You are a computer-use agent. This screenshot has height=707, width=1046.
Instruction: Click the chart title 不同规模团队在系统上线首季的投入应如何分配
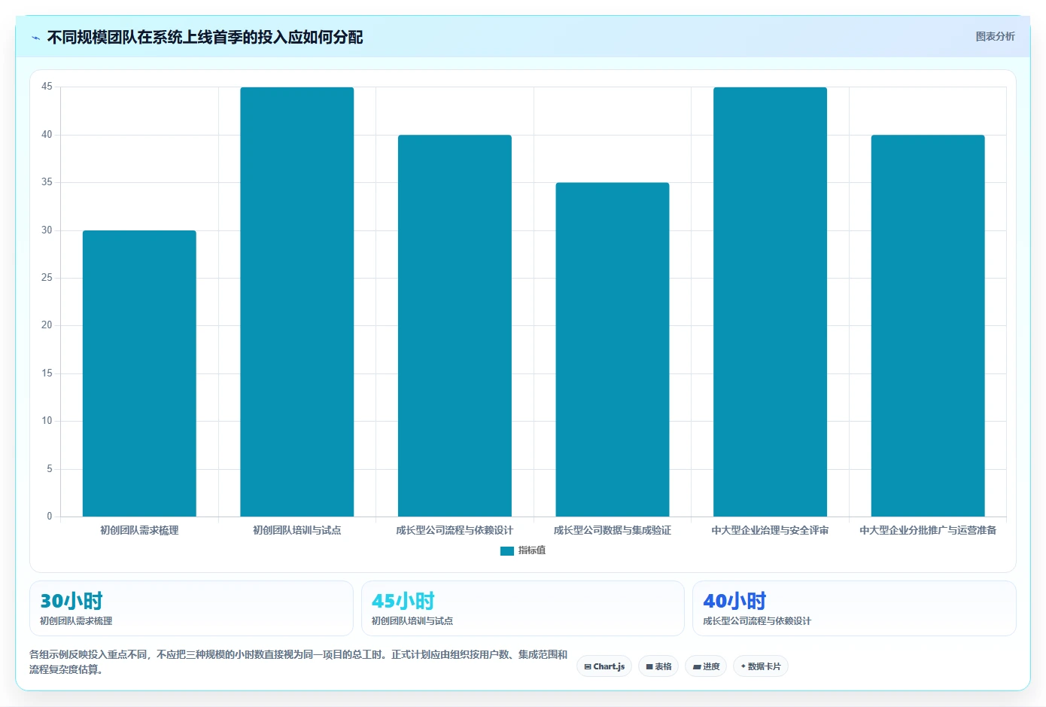[205, 38]
